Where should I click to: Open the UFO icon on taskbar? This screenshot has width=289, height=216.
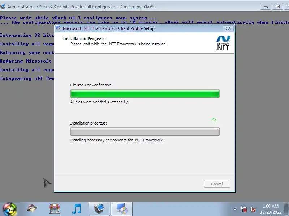coord(32,208)
